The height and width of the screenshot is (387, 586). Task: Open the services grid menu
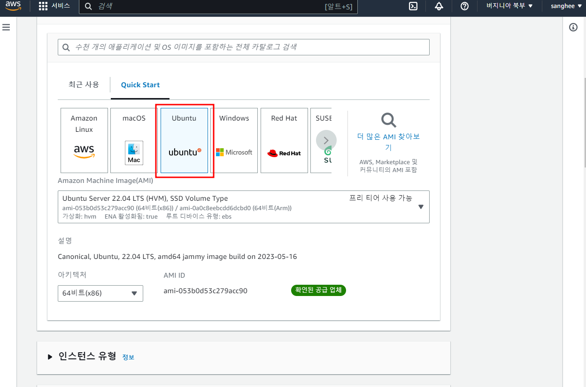pyautogui.click(x=43, y=6)
